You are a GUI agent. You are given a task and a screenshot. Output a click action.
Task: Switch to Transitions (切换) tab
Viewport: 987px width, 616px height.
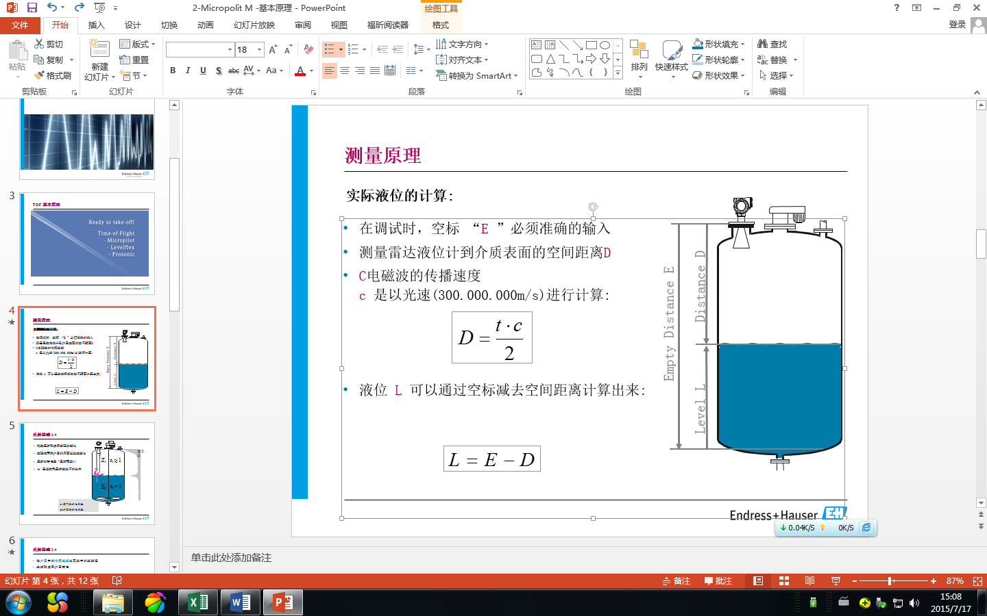169,25
